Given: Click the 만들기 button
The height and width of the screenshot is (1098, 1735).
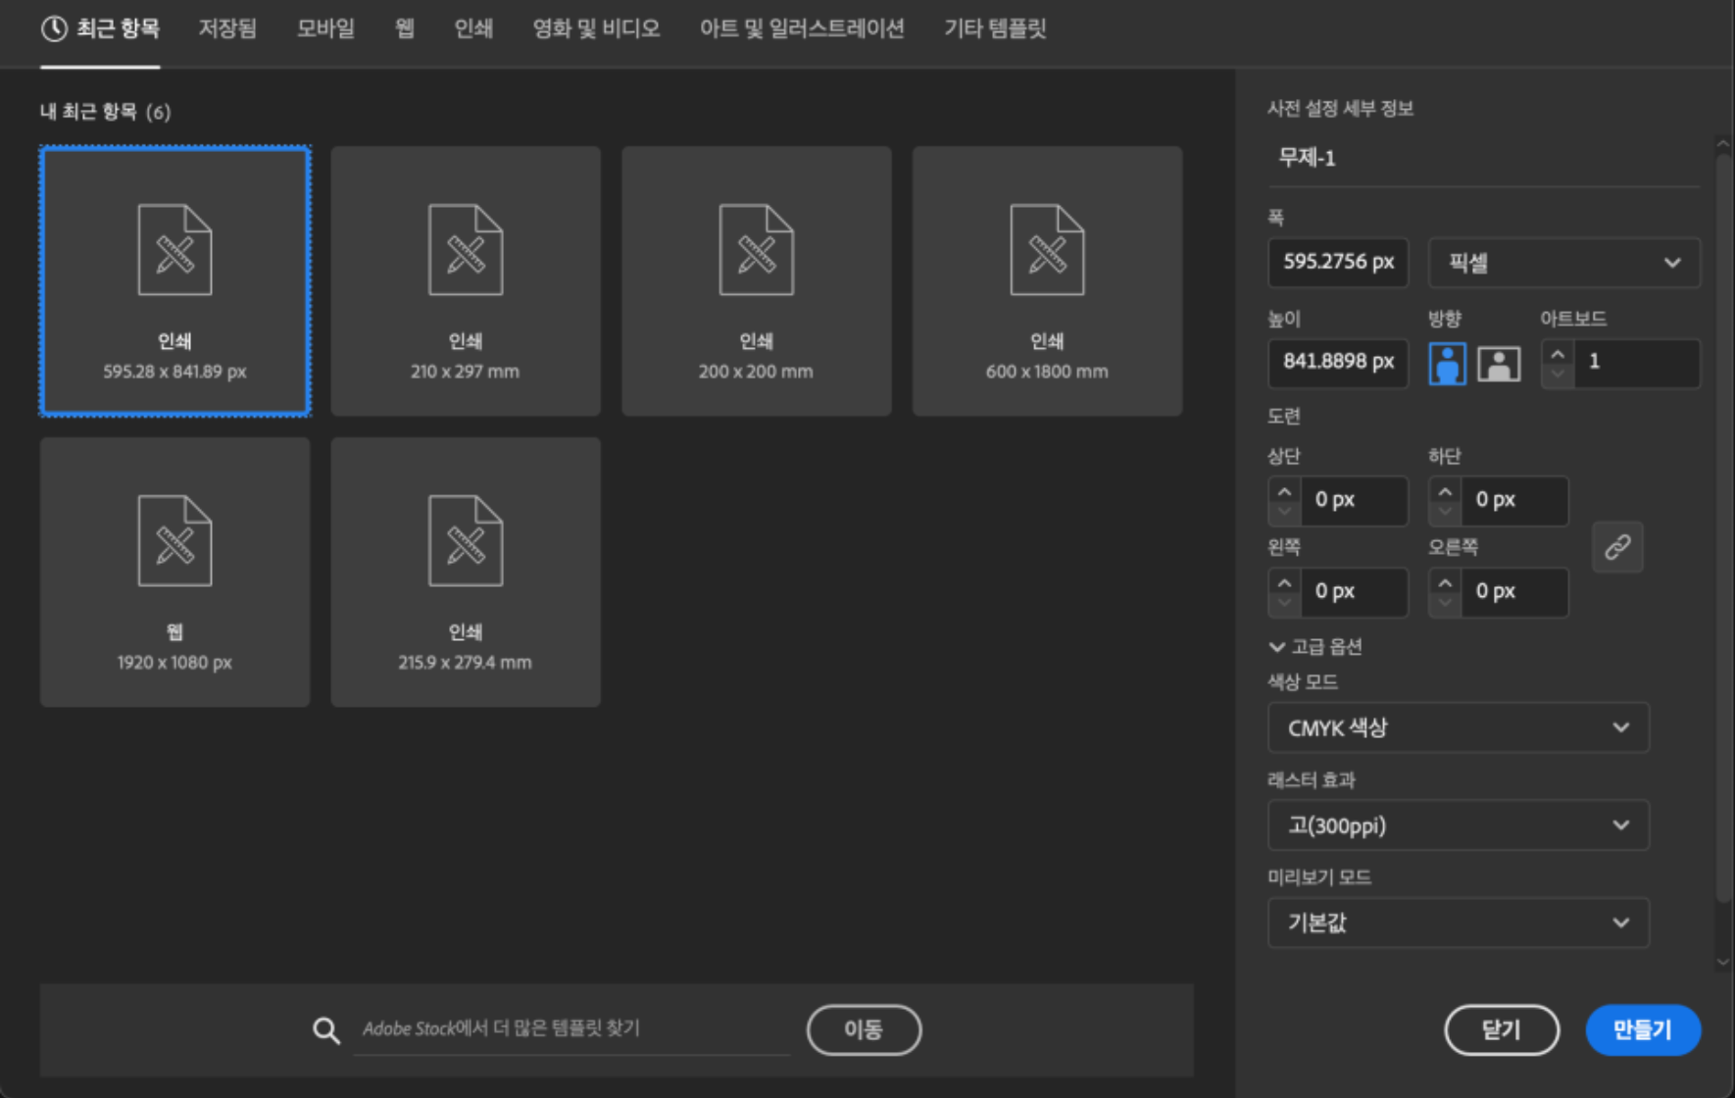Looking at the screenshot, I should pos(1643,1029).
